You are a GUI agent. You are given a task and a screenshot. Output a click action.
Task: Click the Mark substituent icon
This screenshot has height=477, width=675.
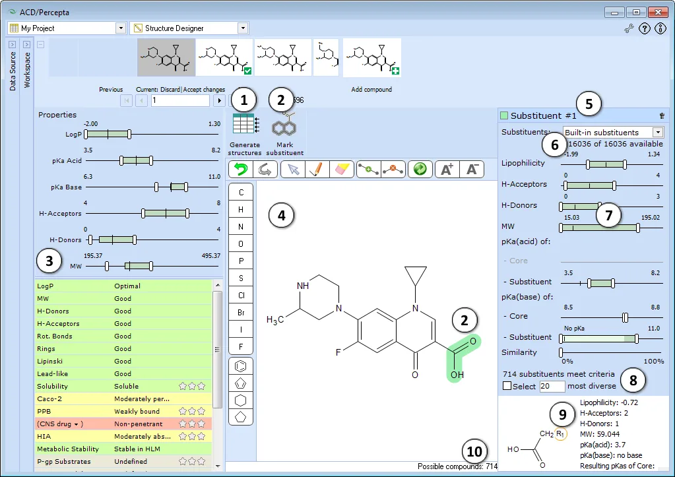pyautogui.click(x=284, y=125)
